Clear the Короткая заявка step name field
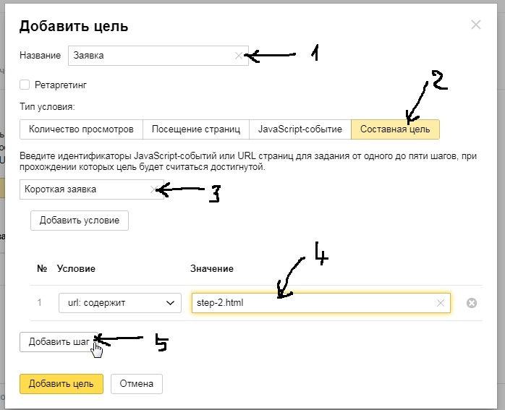505x410 pixels. [153, 189]
